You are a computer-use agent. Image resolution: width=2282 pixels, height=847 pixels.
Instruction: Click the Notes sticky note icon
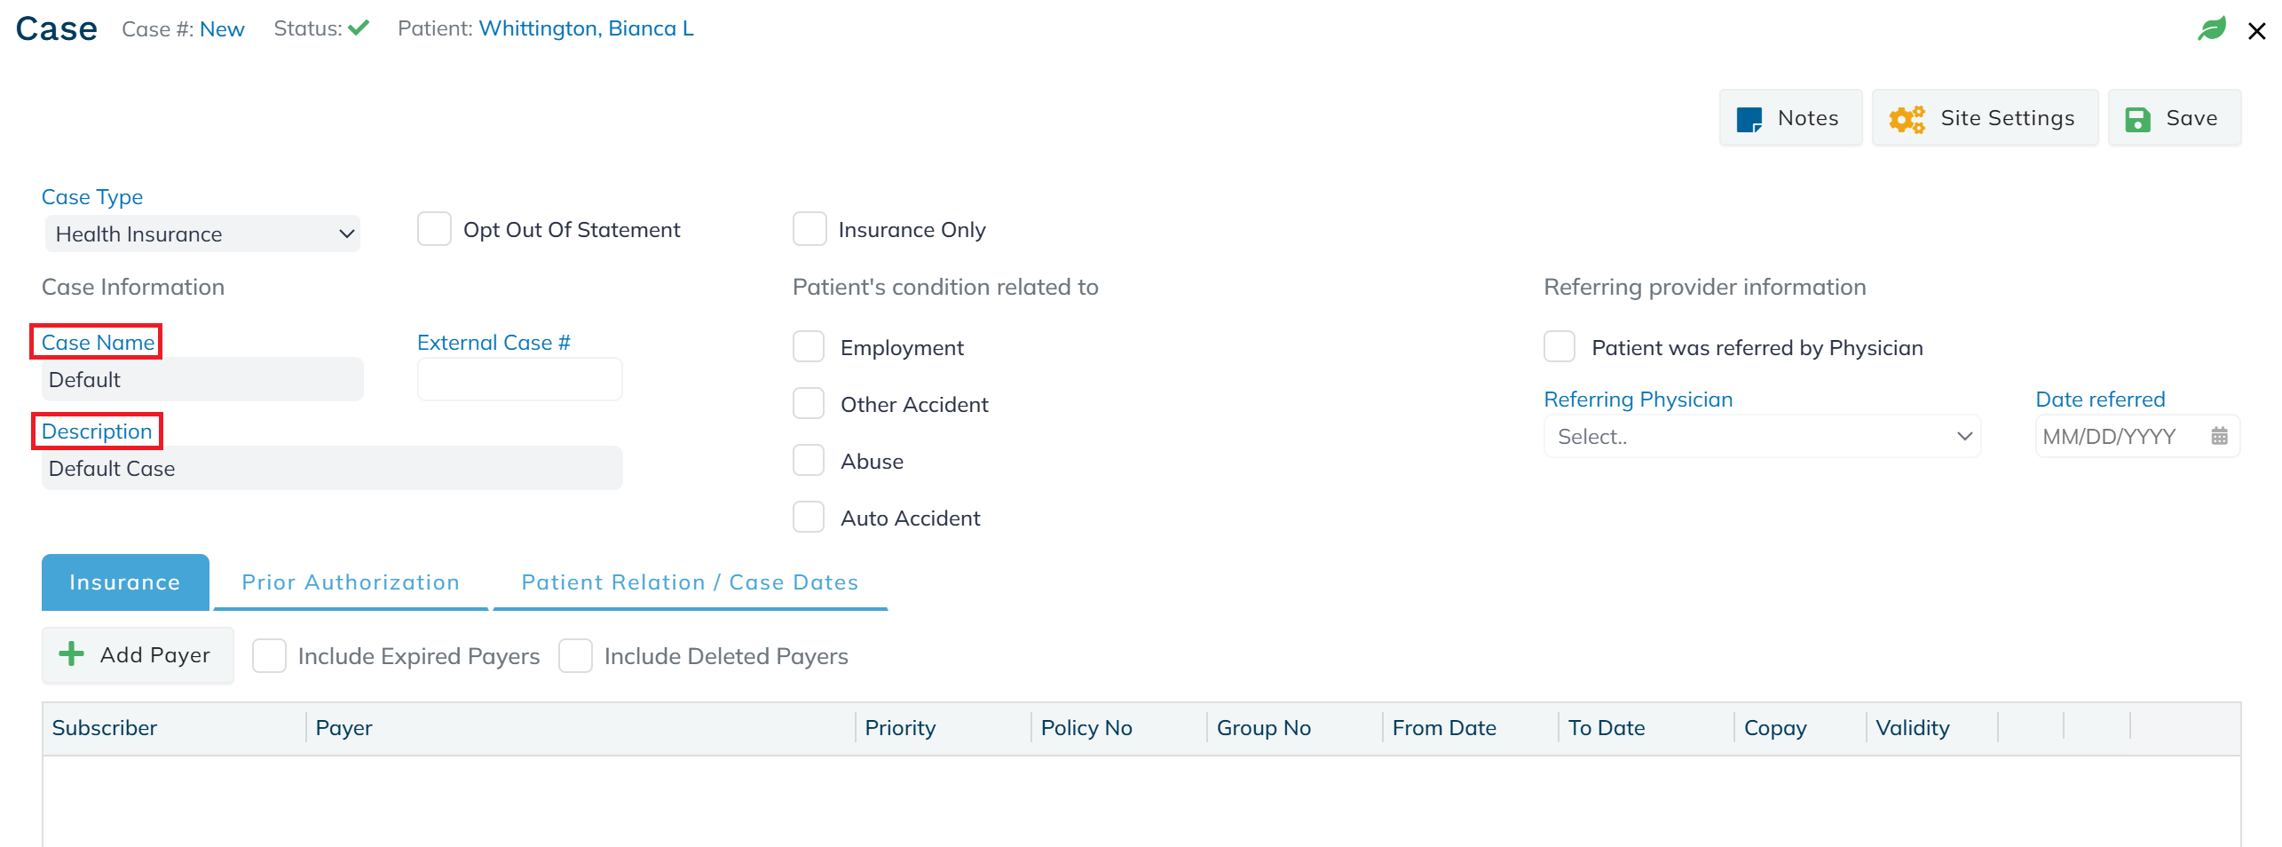(x=1749, y=119)
